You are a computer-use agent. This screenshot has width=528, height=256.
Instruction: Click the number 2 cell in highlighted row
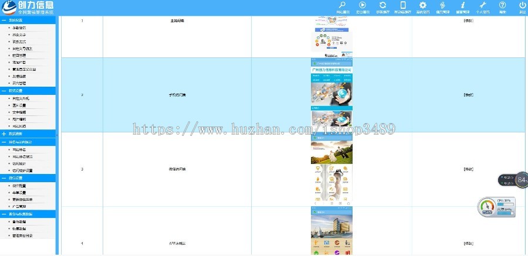coord(82,95)
